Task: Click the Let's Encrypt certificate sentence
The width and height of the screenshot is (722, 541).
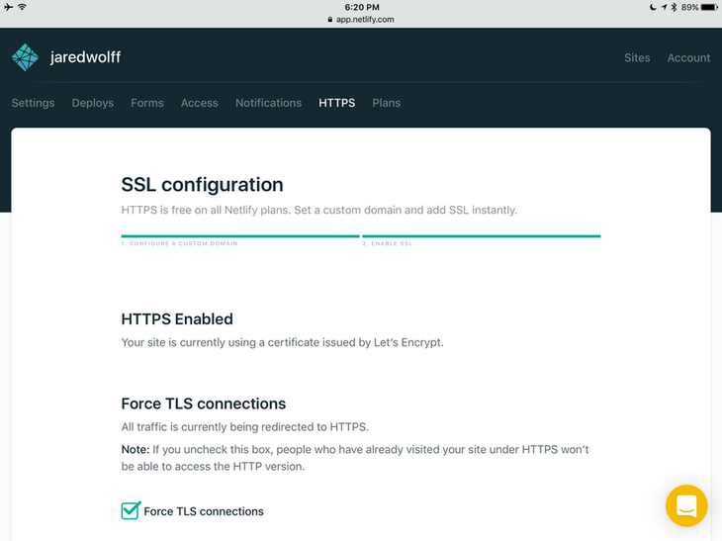Action: point(282,342)
